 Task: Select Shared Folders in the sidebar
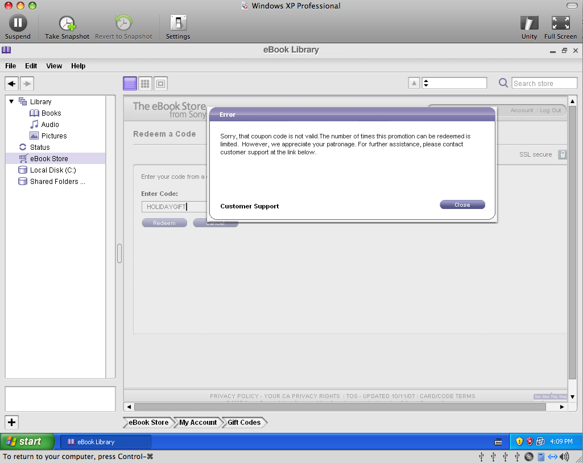tap(57, 182)
